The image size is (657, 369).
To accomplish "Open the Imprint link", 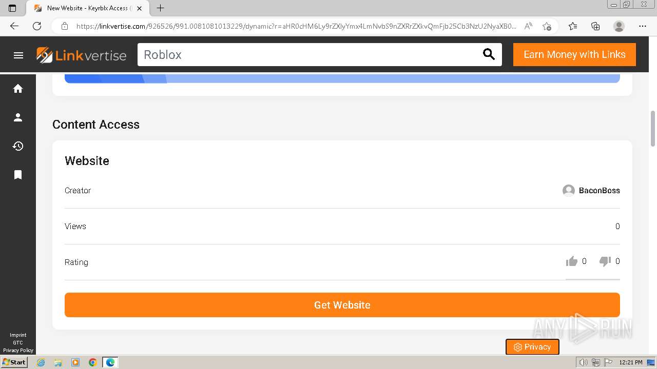I will click(x=18, y=335).
